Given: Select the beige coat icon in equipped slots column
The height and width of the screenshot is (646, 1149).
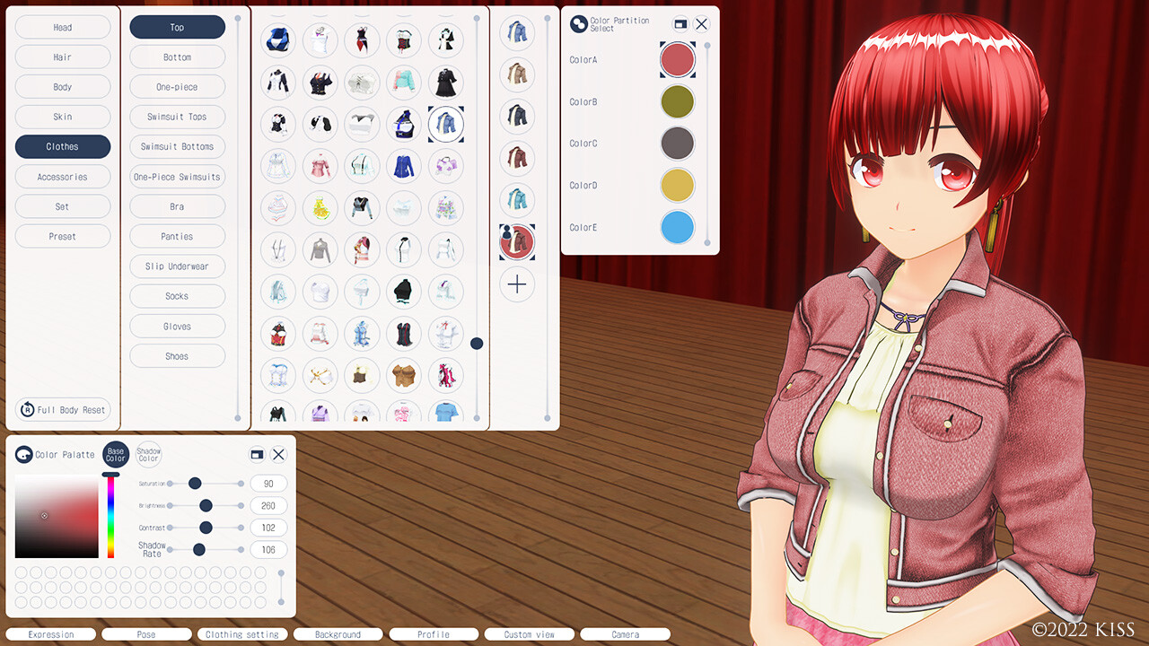Looking at the screenshot, I should click(x=517, y=75).
